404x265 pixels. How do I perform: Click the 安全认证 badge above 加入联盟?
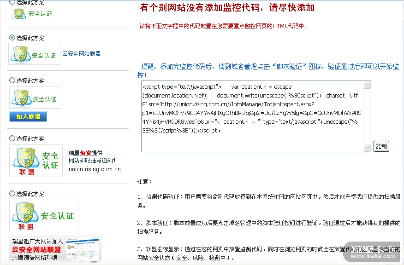click(x=36, y=98)
